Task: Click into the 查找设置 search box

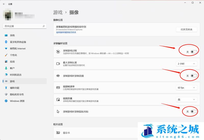Action: (24, 26)
